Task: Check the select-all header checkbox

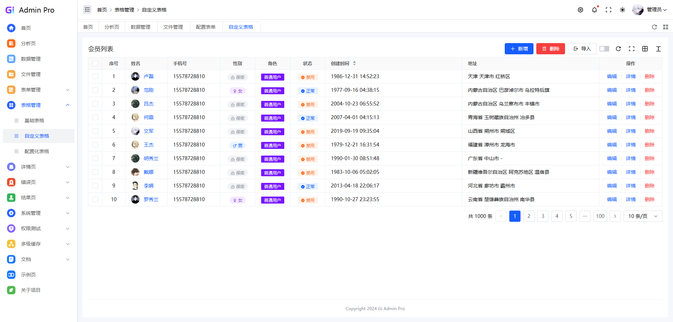Action: point(95,63)
